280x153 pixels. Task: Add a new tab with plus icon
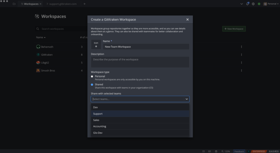point(85,4)
